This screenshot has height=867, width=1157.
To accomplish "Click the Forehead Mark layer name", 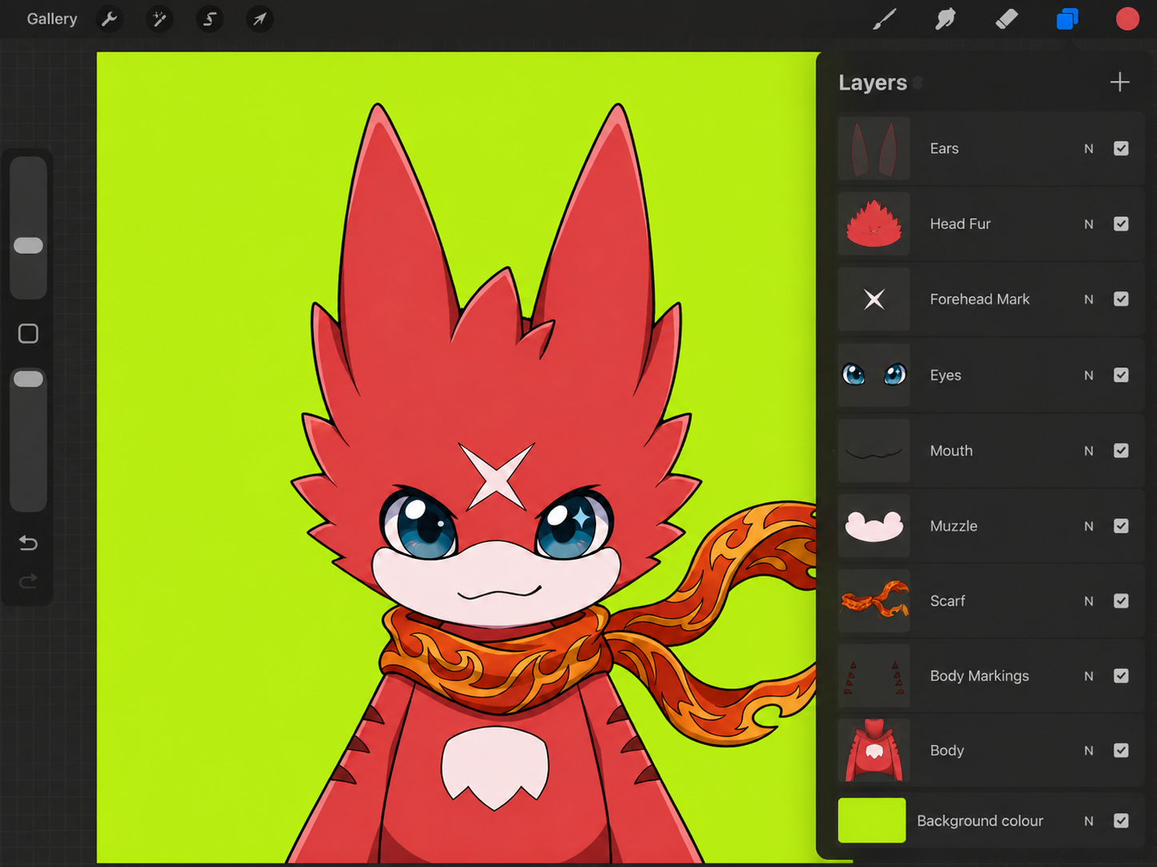I will point(980,299).
